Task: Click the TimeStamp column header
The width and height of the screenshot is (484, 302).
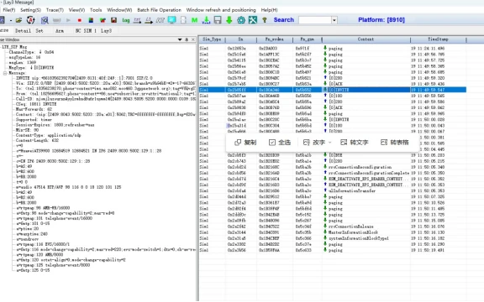Action: pos(438,39)
